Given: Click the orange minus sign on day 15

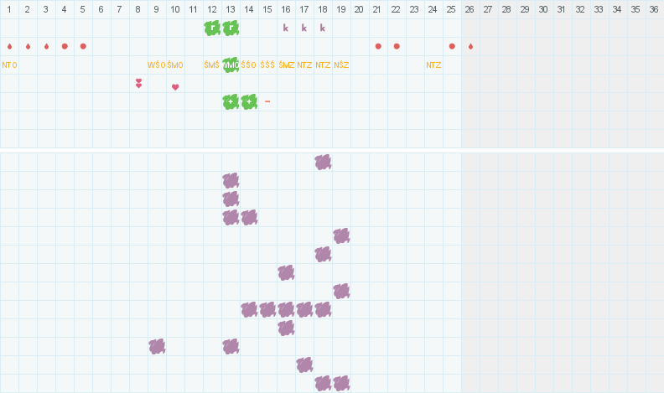Looking at the screenshot, I should click(267, 101).
